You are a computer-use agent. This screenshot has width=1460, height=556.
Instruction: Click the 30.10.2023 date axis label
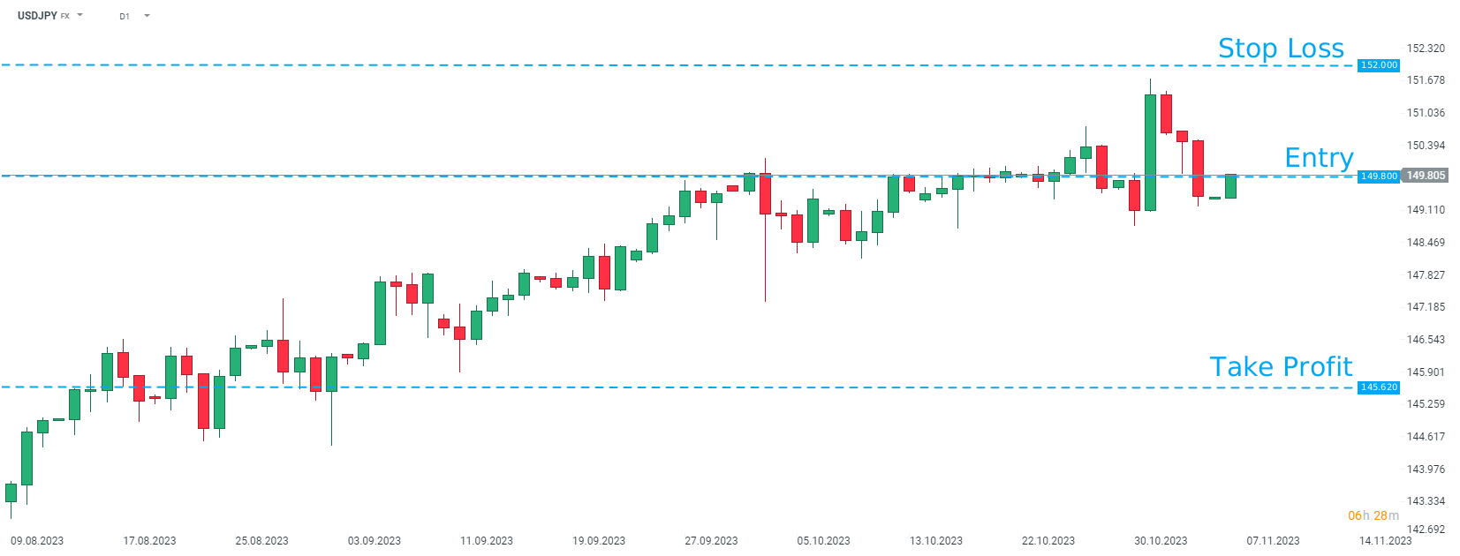[1161, 541]
